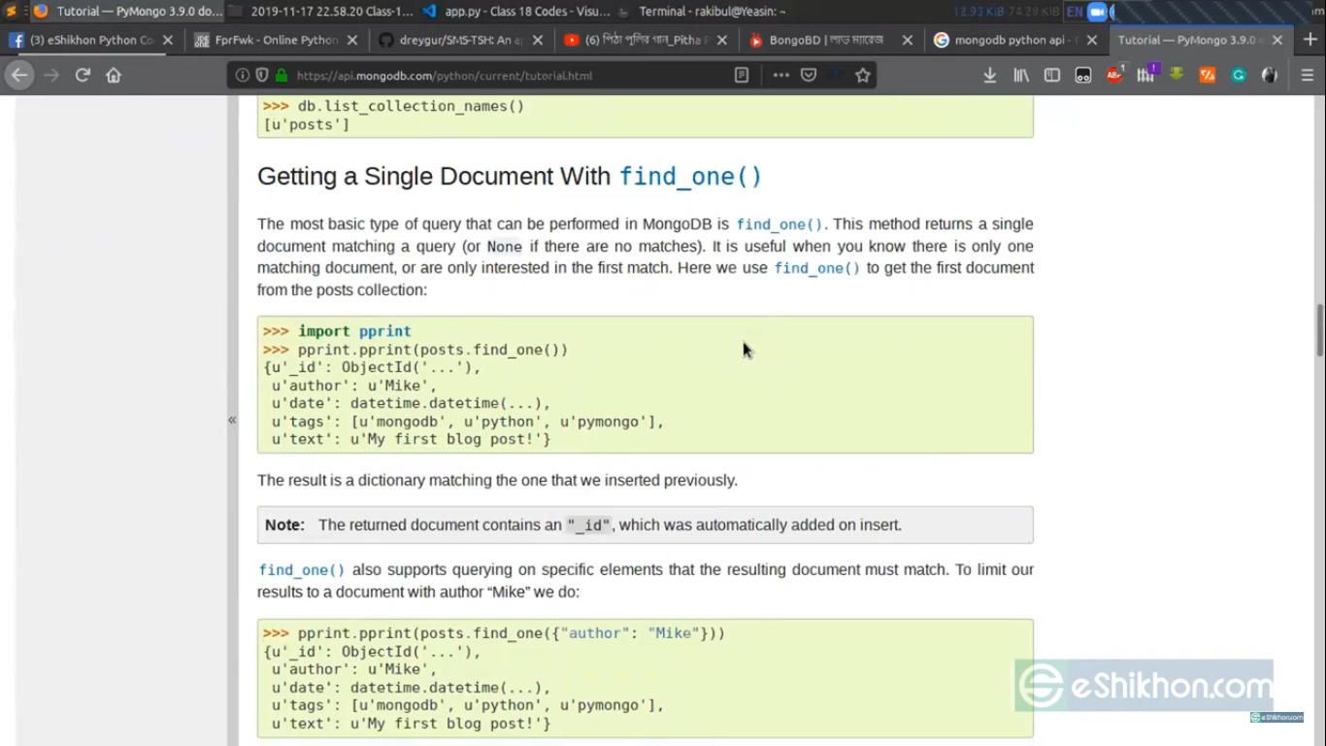Reload the current page

(x=83, y=75)
